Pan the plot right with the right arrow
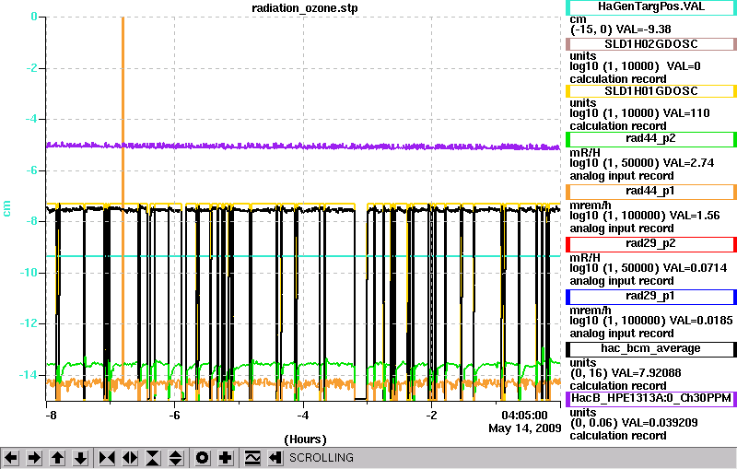The width and height of the screenshot is (737, 469). (x=34, y=457)
